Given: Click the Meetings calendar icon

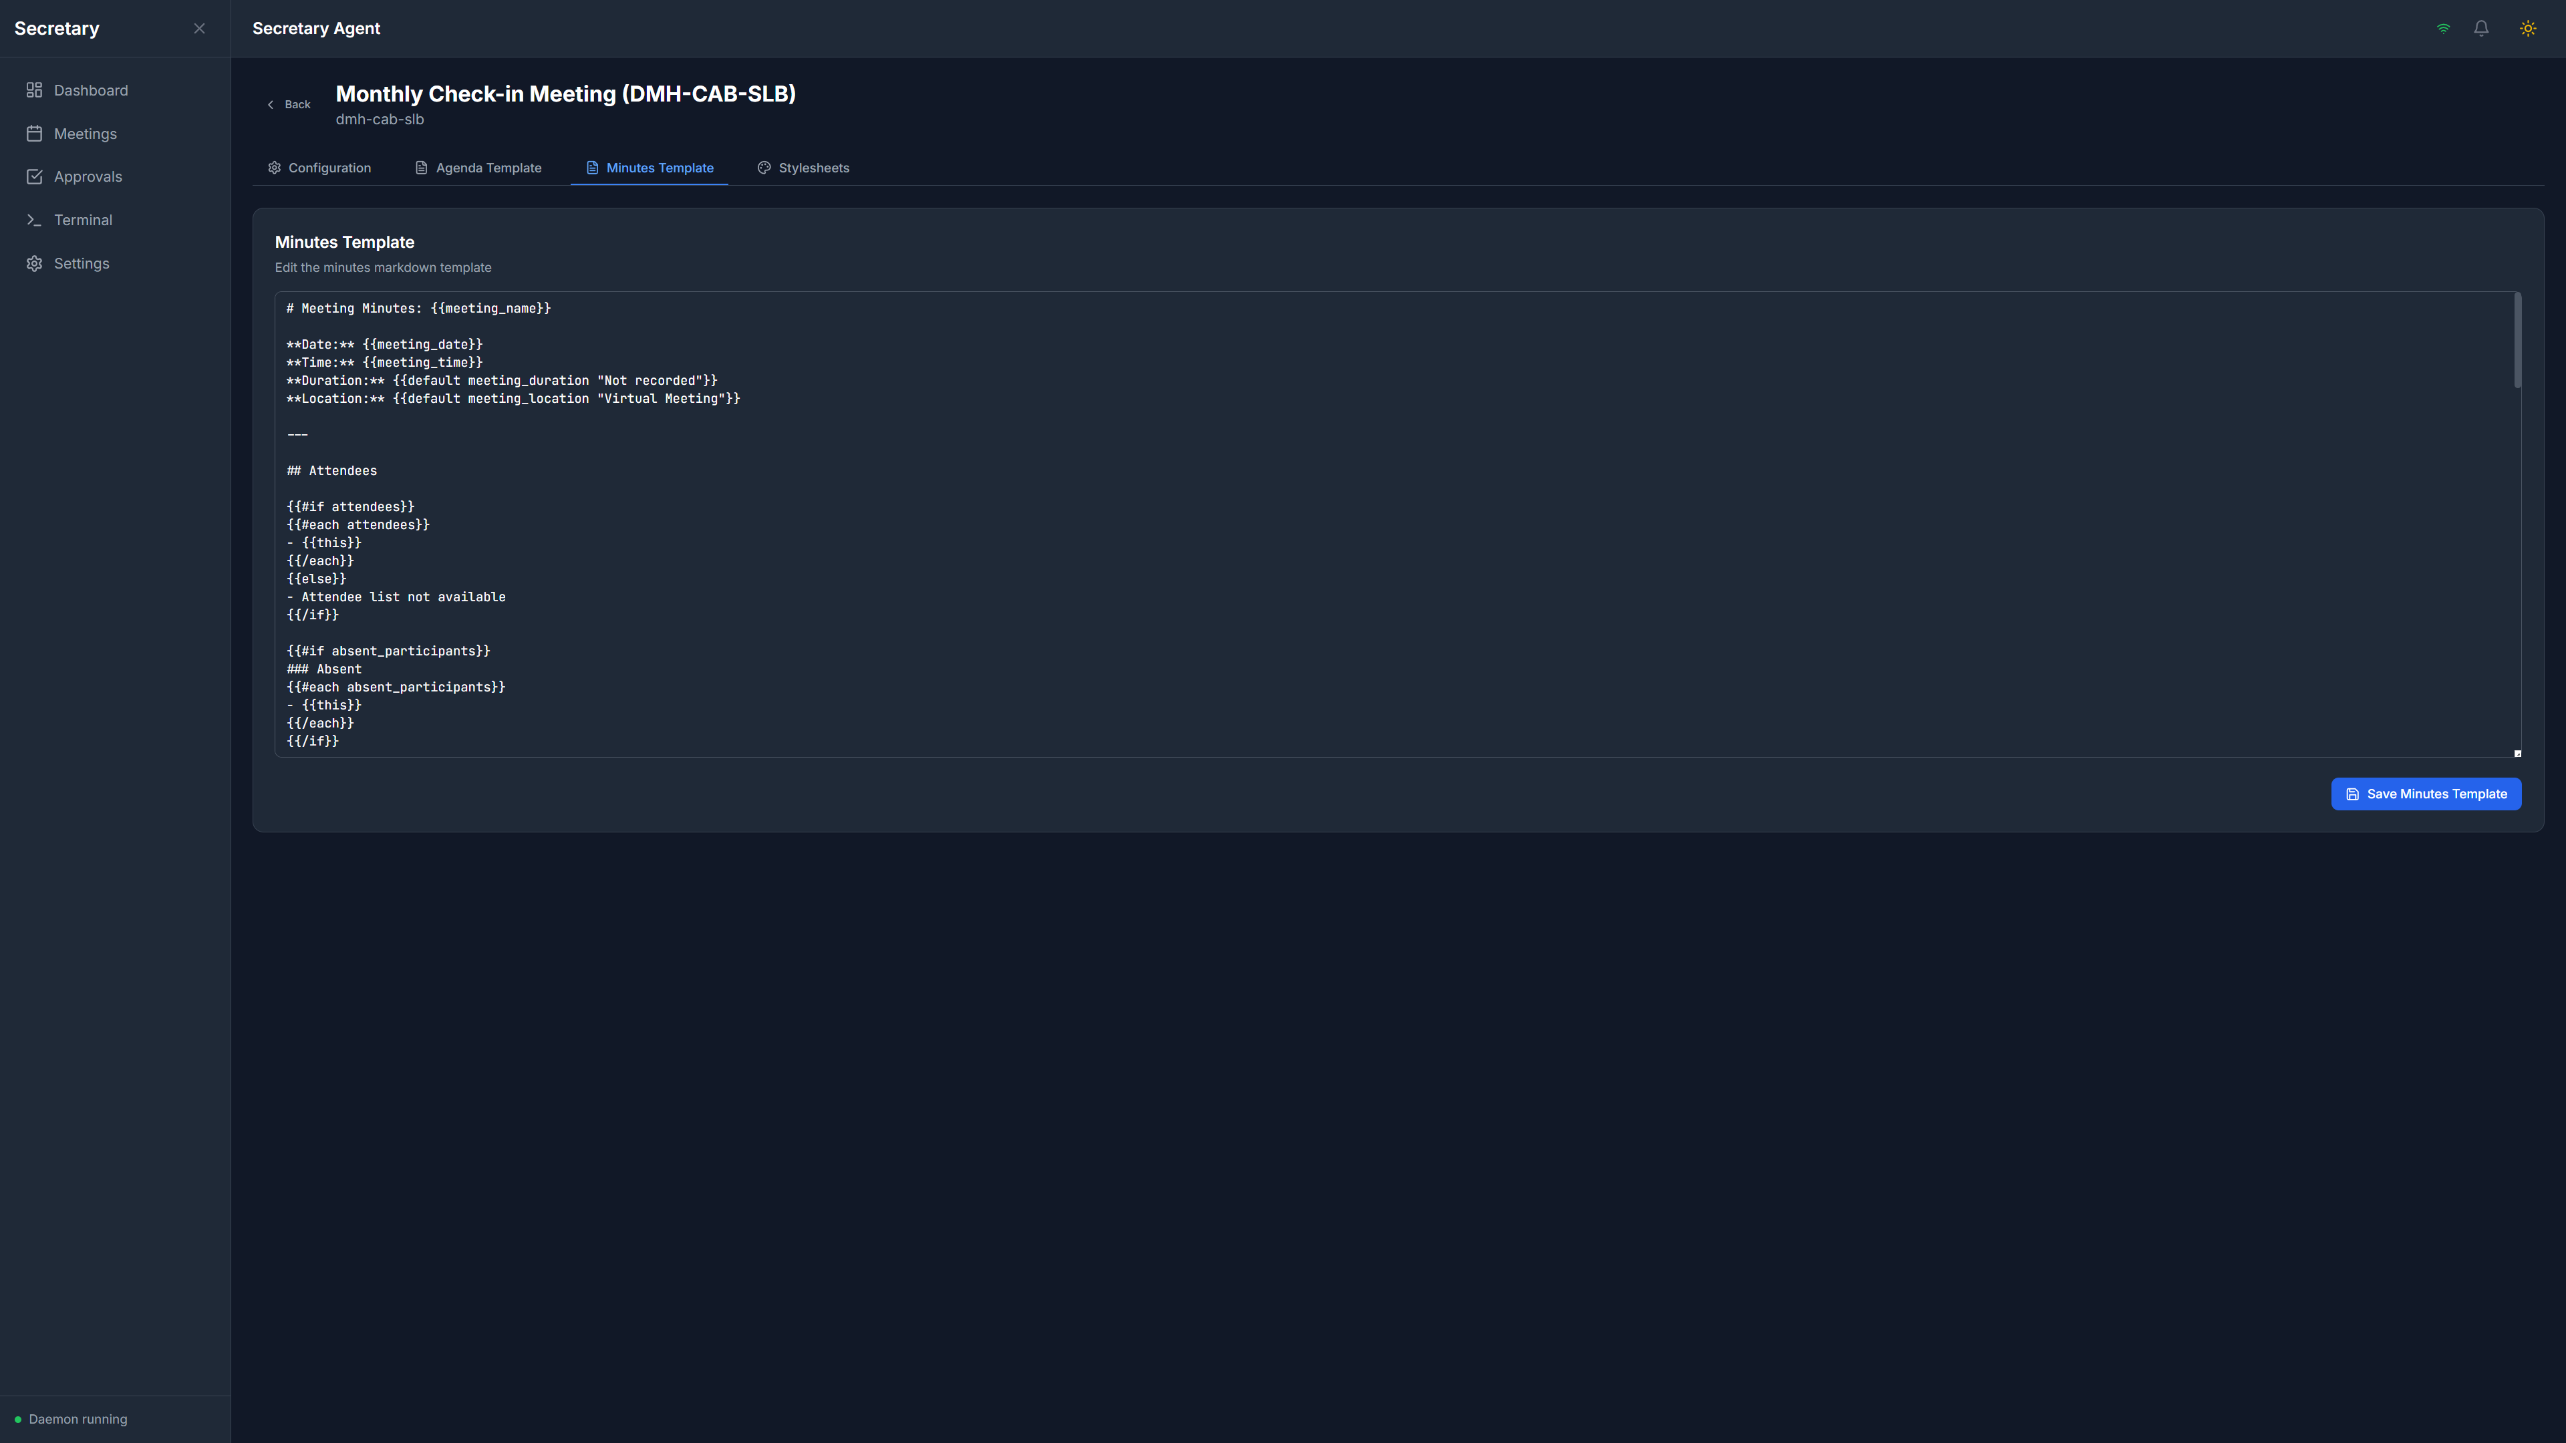Looking at the screenshot, I should [x=34, y=134].
